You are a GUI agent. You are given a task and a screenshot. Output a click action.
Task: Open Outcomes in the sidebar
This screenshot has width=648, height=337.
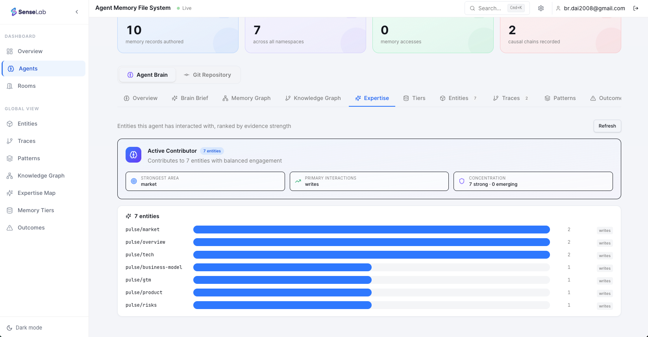tap(43, 228)
